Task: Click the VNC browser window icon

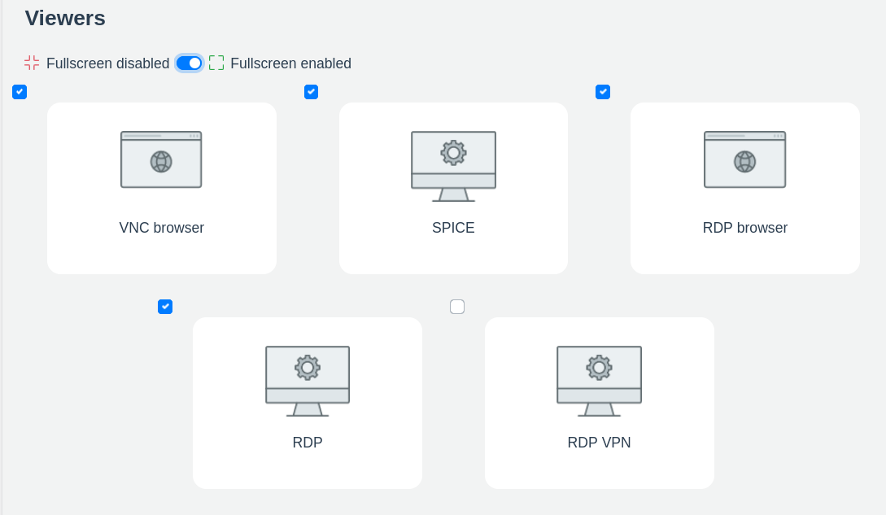Action: pyautogui.click(x=161, y=159)
